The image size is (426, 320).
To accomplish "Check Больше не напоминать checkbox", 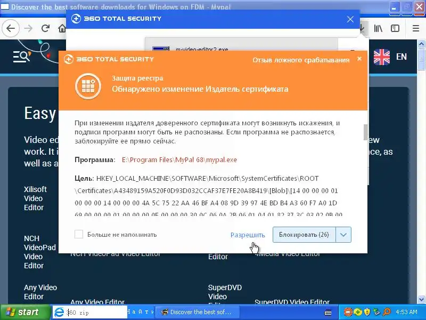I will click(79, 234).
